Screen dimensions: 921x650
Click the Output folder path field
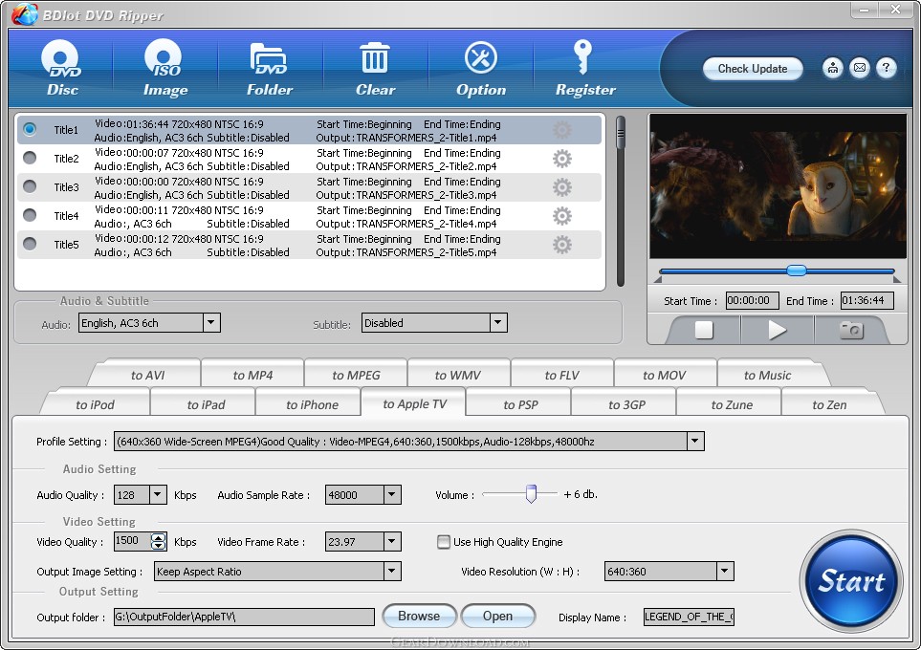(x=244, y=617)
